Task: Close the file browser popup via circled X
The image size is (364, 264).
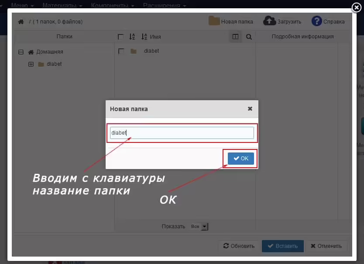Action: click(356, 7)
